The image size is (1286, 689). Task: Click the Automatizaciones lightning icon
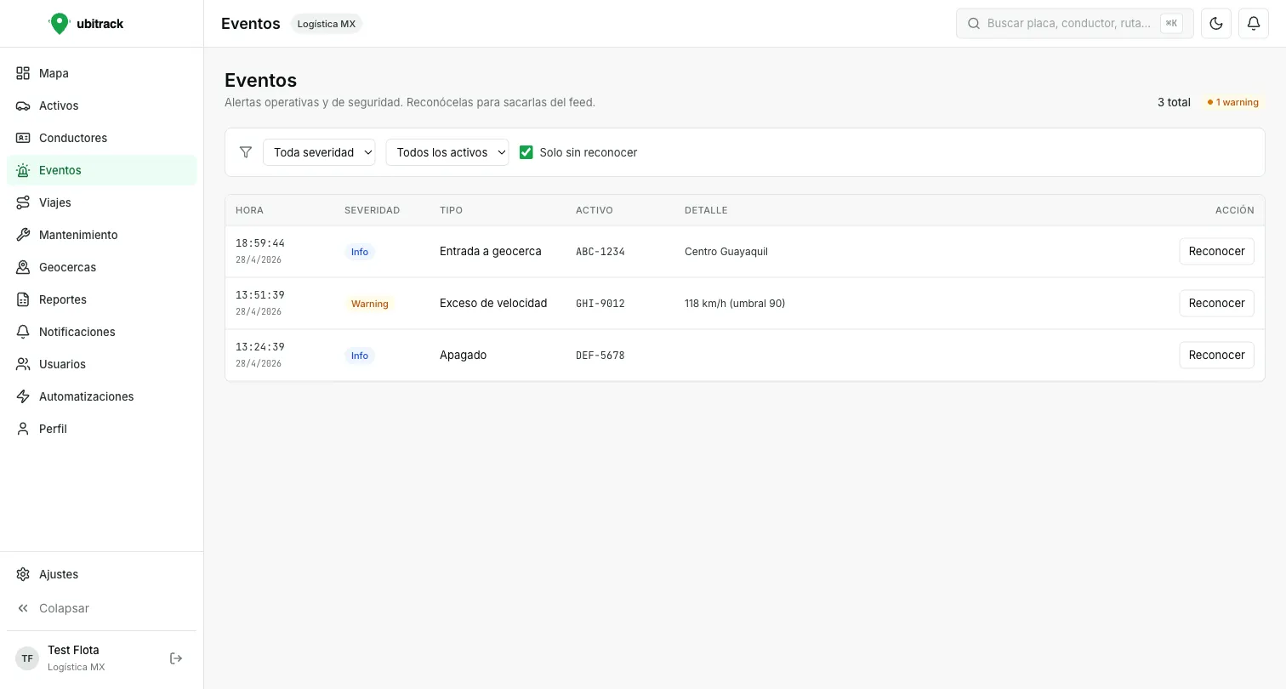(23, 396)
